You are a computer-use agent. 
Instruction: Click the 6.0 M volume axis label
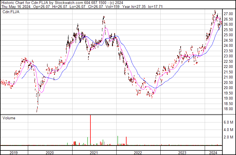point(229,122)
